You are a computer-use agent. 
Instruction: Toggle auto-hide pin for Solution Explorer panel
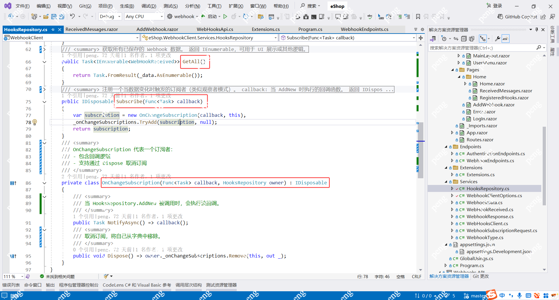[537, 29]
